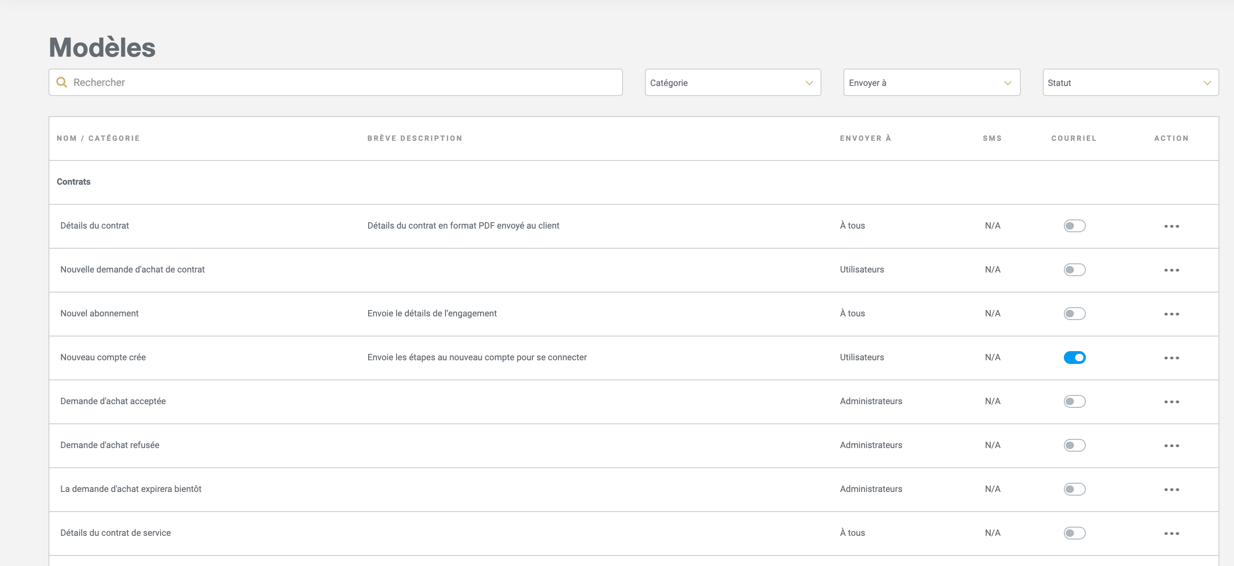Image resolution: width=1234 pixels, height=566 pixels.
Task: Expand the Catégorie filter dropdown
Action: pyautogui.click(x=732, y=83)
